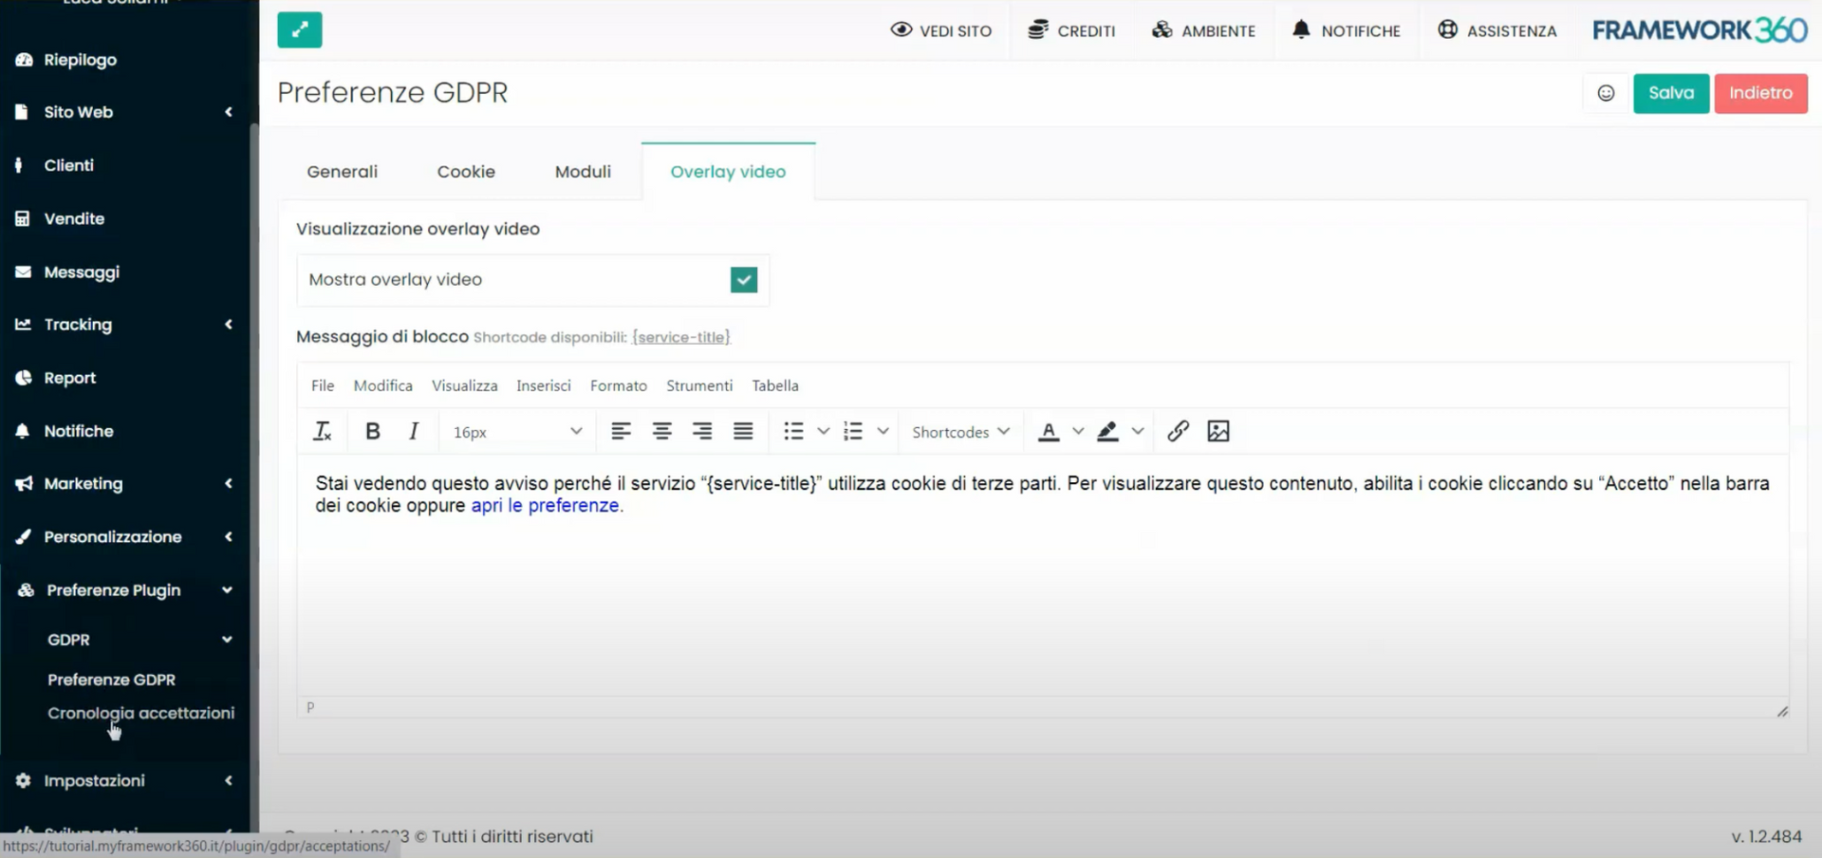Justify text with the justify icon
The height and width of the screenshot is (858, 1822).
click(x=743, y=432)
